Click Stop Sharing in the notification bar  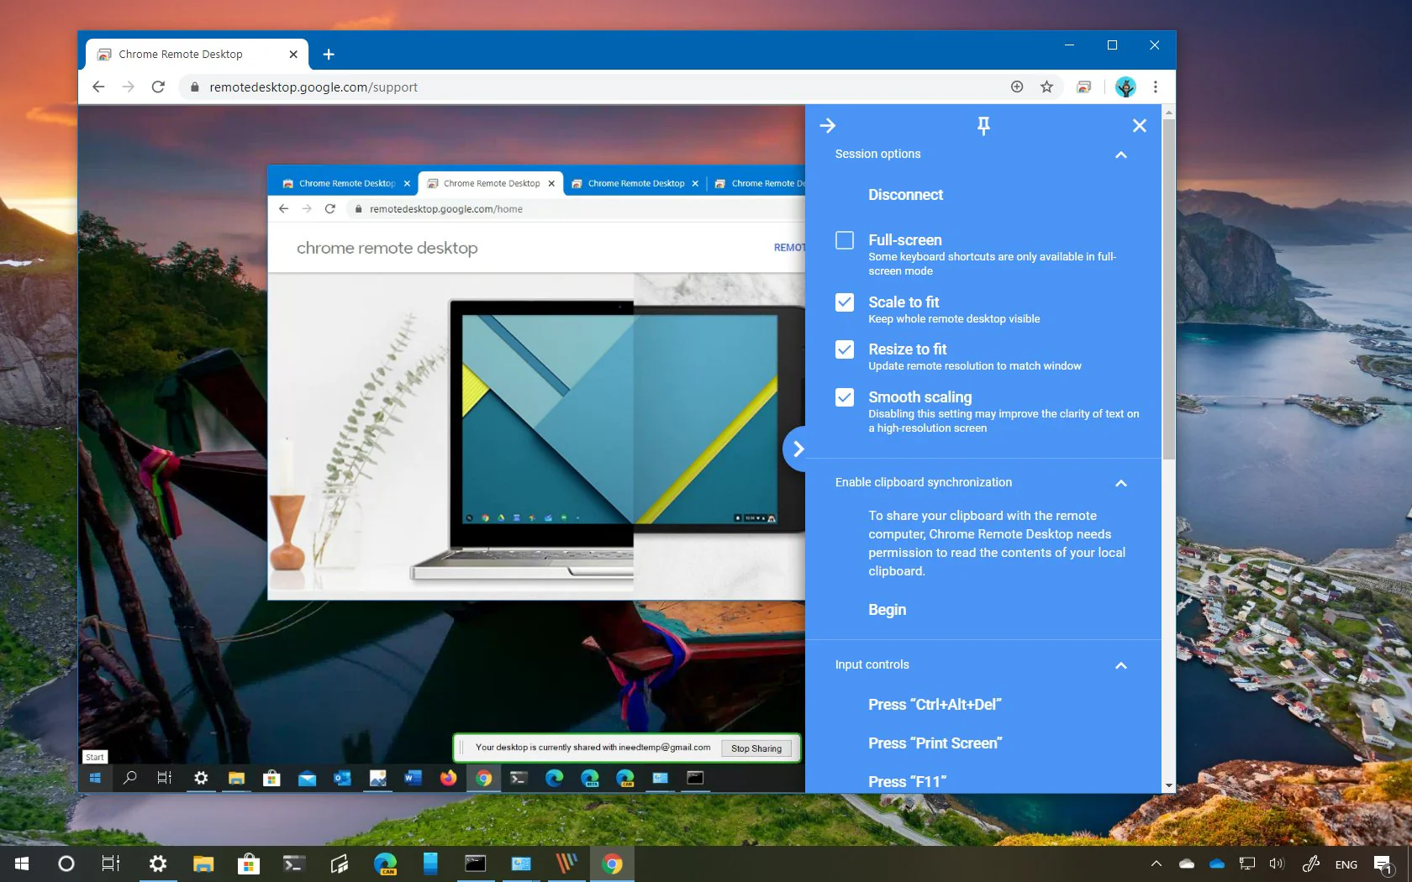[x=756, y=748]
